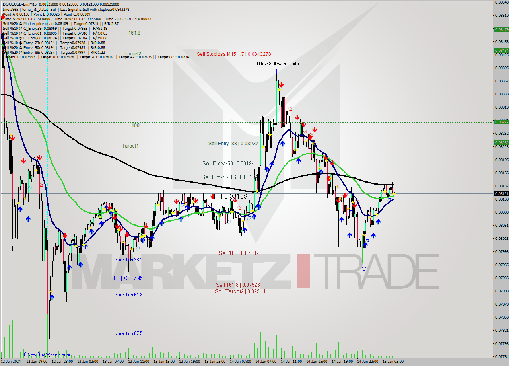Click the 0.08510 price axis value
509x366 pixels.
pyautogui.click(x=501, y=15)
